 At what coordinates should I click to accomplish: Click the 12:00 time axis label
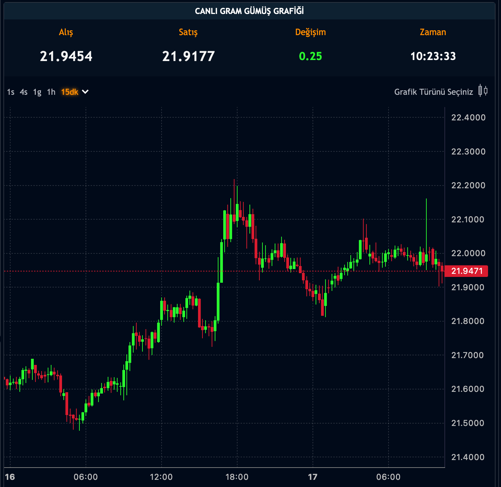click(161, 477)
